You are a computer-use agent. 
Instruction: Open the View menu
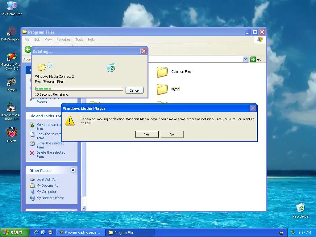(48, 39)
